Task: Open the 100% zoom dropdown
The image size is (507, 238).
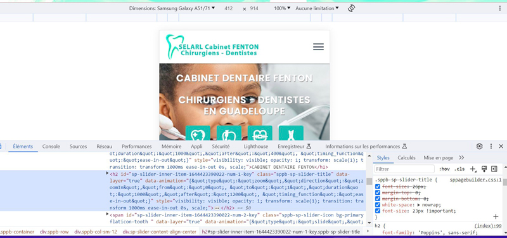Action: pos(282,8)
